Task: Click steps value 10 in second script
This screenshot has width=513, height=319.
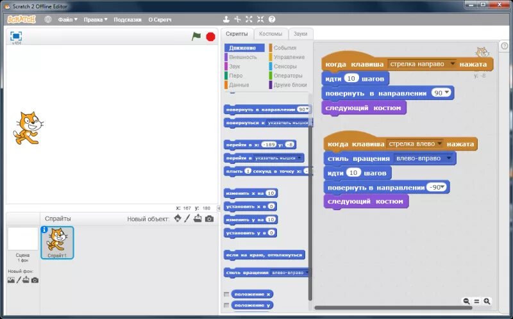Action: (353, 172)
